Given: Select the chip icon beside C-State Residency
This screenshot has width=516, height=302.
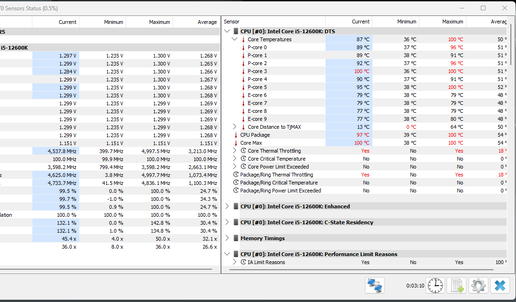Looking at the screenshot, I should pyautogui.click(x=235, y=222).
